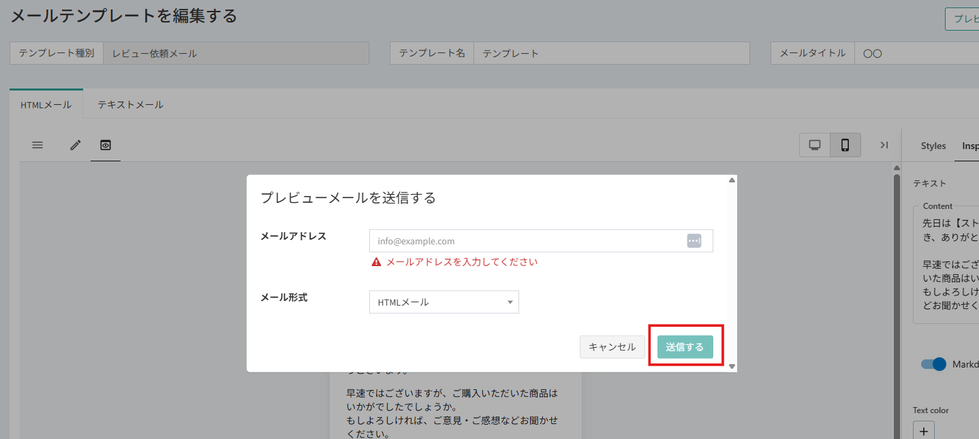This screenshot has height=439, width=979.
Task: Click the Text color label
Action: click(931, 410)
